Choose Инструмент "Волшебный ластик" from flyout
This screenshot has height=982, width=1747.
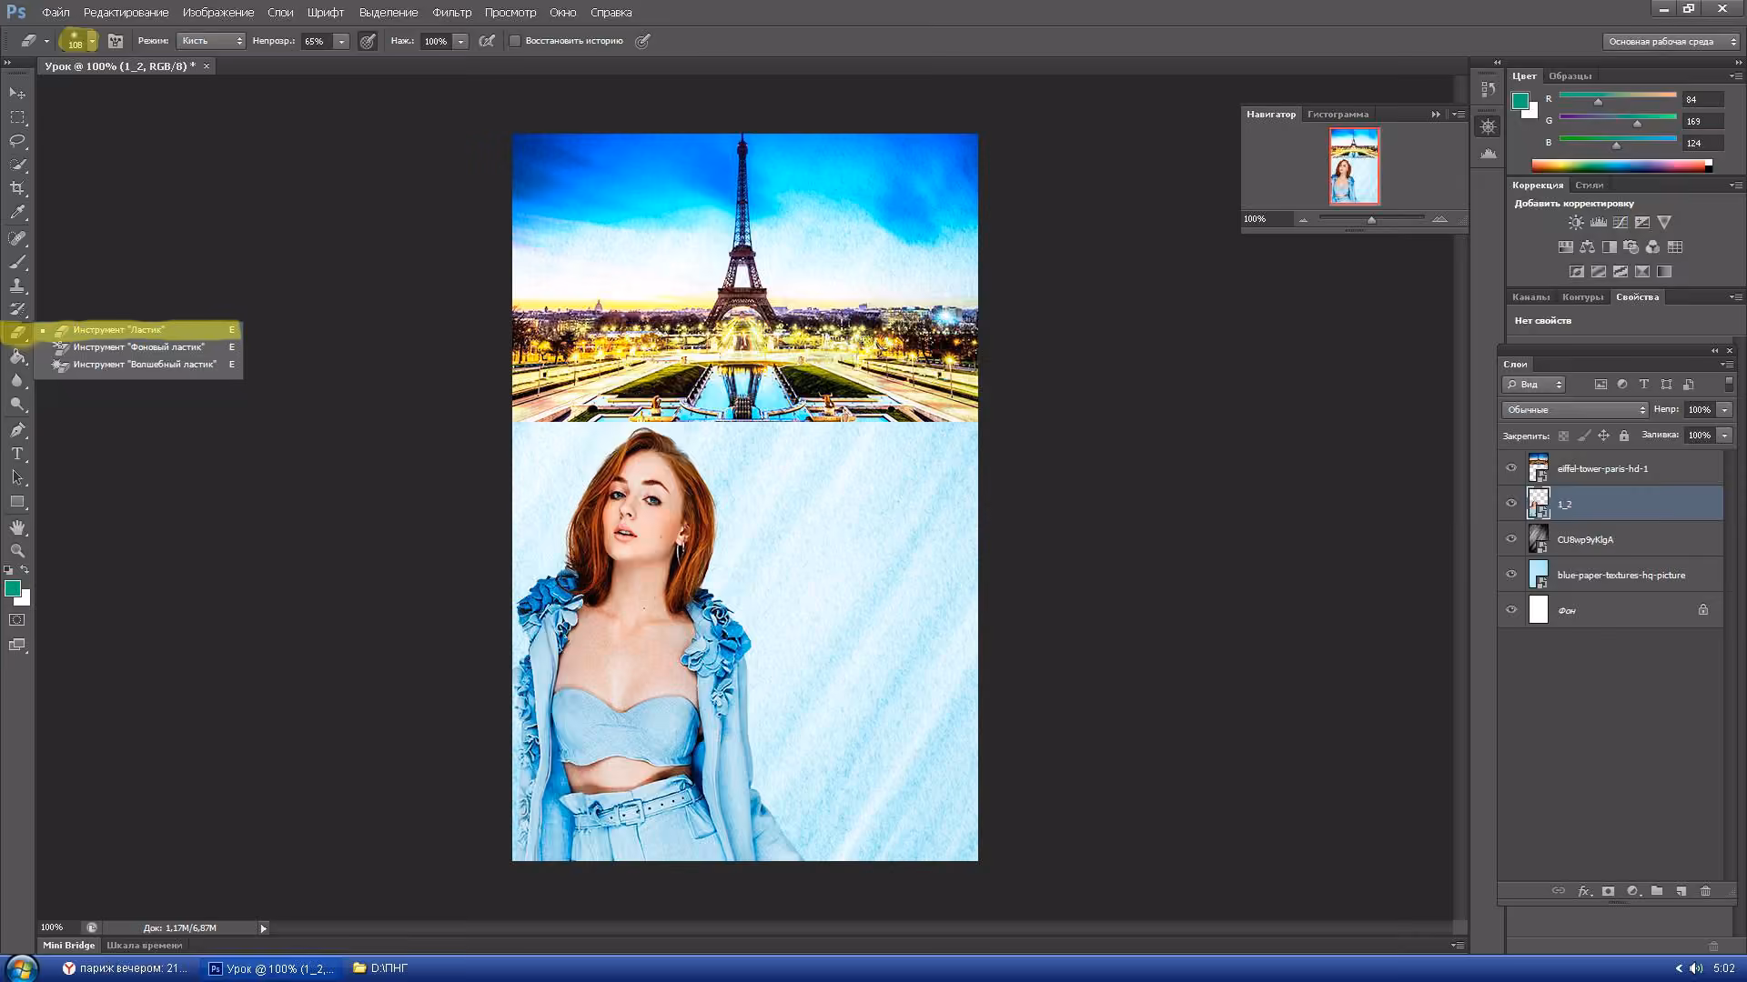pos(138,365)
